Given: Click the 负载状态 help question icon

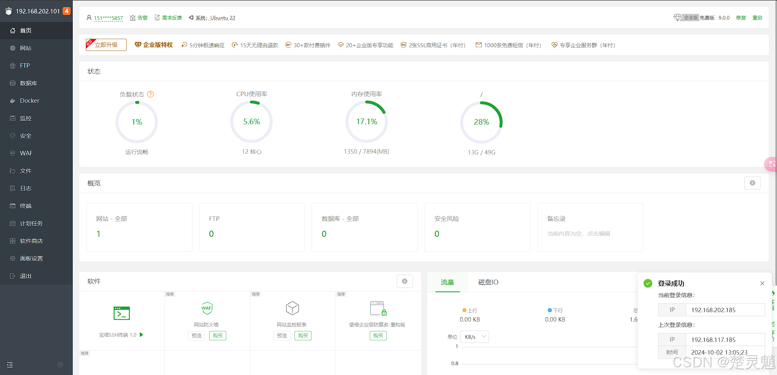Looking at the screenshot, I should tap(150, 94).
